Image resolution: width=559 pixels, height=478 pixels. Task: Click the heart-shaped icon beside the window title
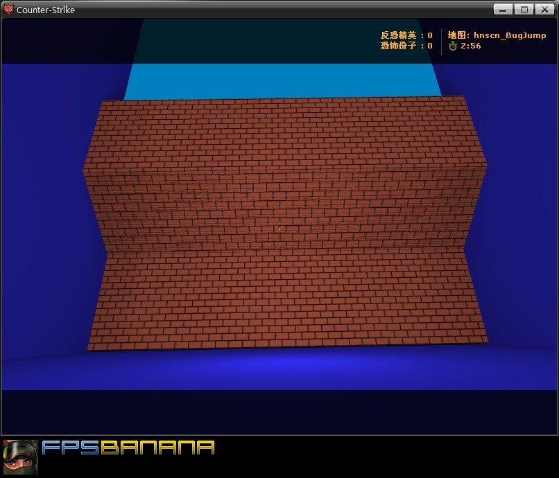coord(10,10)
